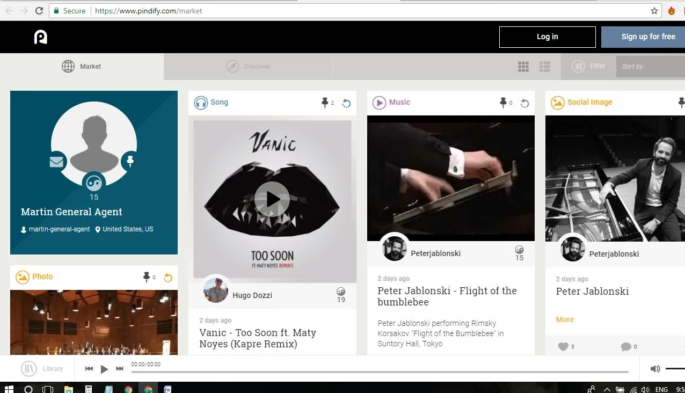Open File Explorer from the taskbar
Viewport: 685px width, 393px height.
tap(68, 389)
